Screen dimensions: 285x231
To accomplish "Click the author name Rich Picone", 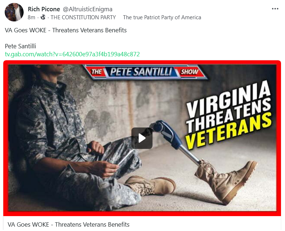I will point(44,9).
